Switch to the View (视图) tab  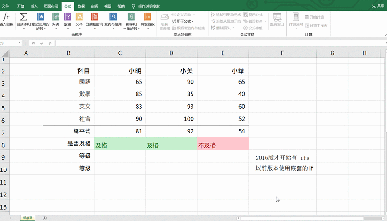(x=108, y=6)
